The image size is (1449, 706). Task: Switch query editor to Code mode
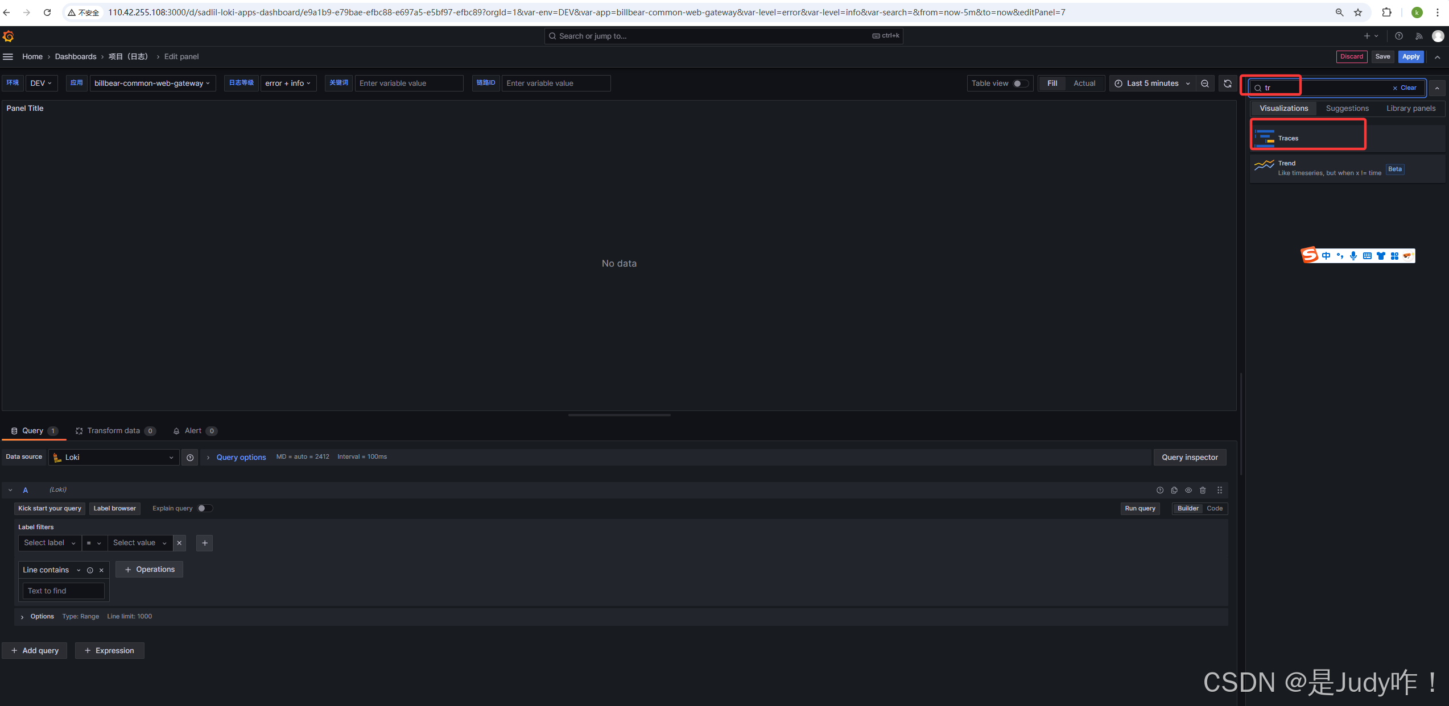1214,509
